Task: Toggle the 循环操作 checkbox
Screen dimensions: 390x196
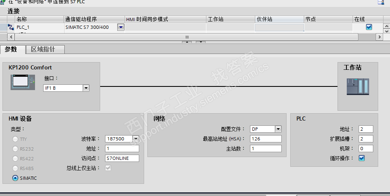Action: point(362,158)
